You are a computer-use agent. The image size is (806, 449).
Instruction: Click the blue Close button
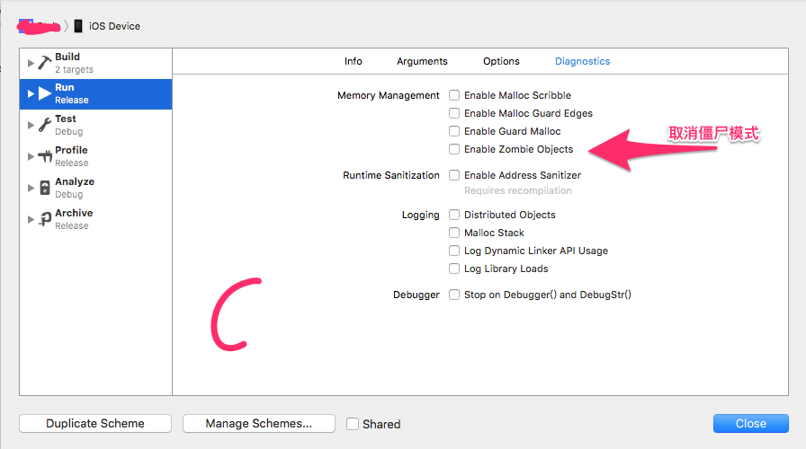click(x=750, y=424)
